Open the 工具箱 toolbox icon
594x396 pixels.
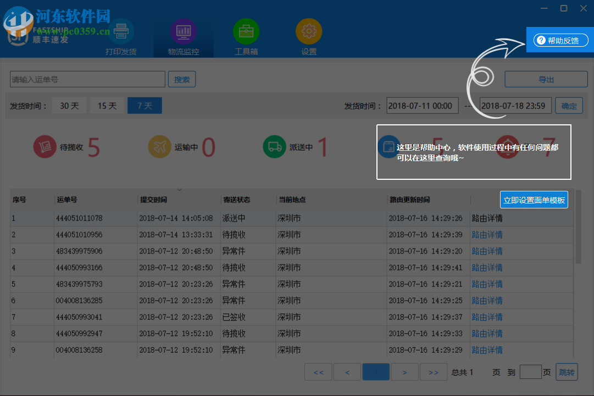point(246,31)
